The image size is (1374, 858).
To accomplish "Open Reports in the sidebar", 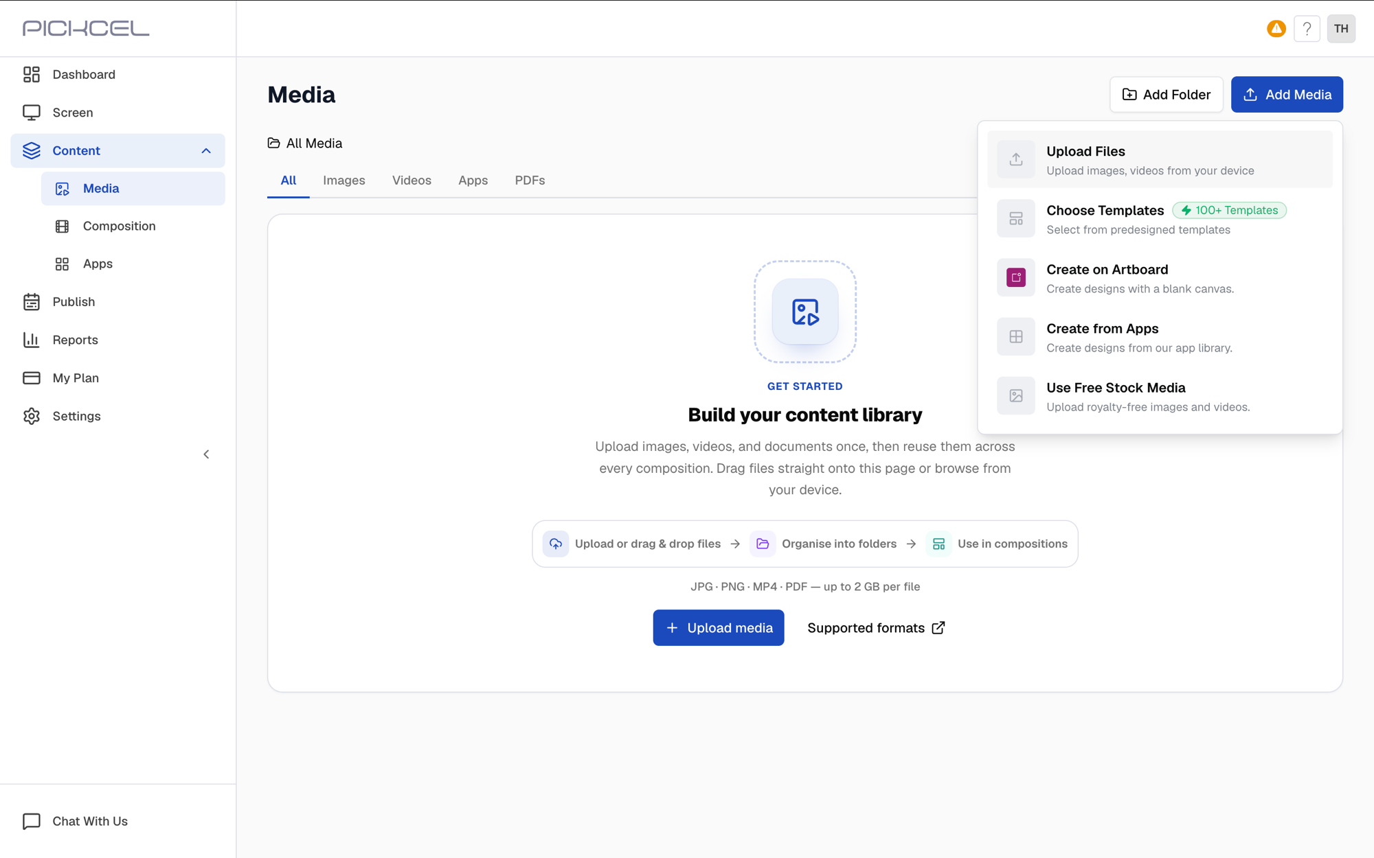I will pyautogui.click(x=117, y=340).
